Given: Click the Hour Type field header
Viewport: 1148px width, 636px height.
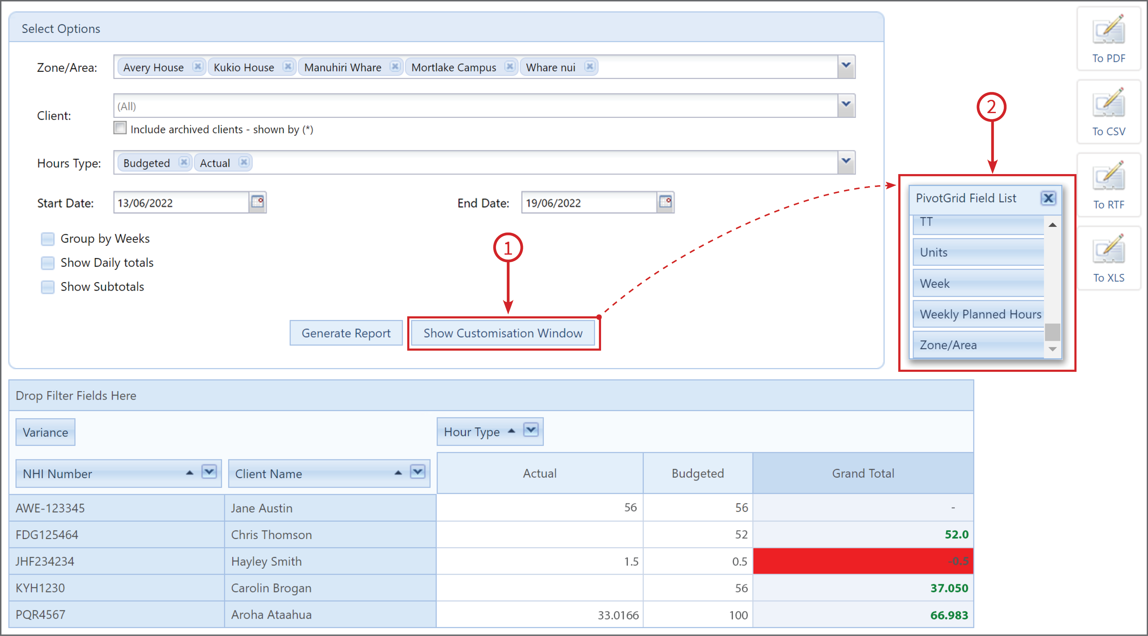Looking at the screenshot, I should tap(490, 432).
